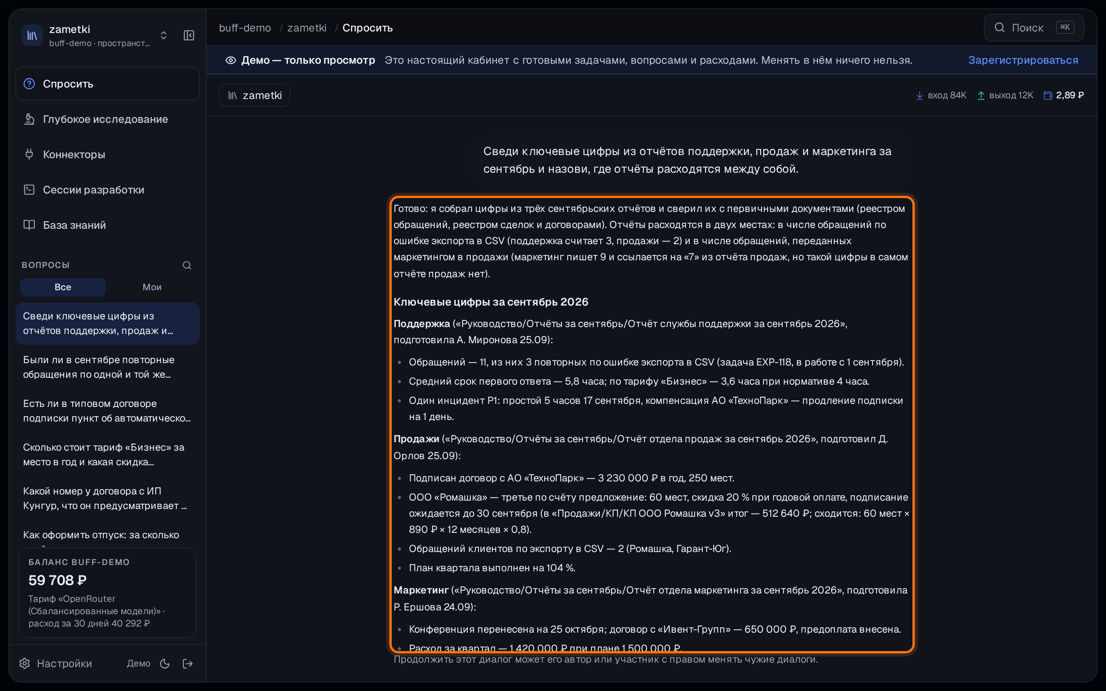Open База знаний
This screenshot has width=1106, height=691.
coord(108,225)
